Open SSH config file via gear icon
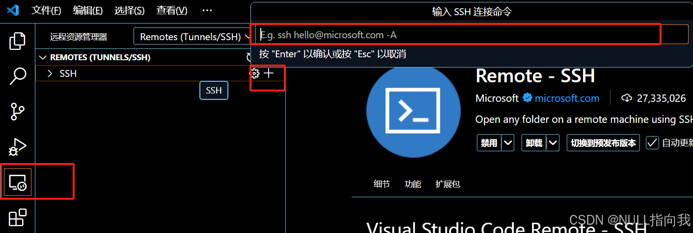Image resolution: width=693 pixels, height=233 pixels. [x=255, y=73]
